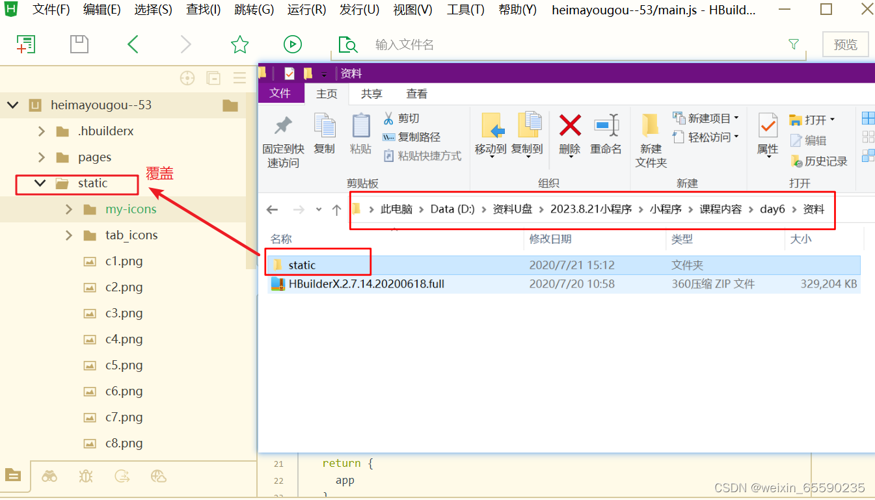Image resolution: width=875 pixels, height=500 pixels.
Task: Click Explorer up one level arrow
Action: pos(336,209)
